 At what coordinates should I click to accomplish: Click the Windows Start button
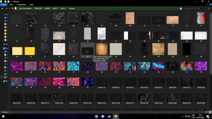[3, 116]
